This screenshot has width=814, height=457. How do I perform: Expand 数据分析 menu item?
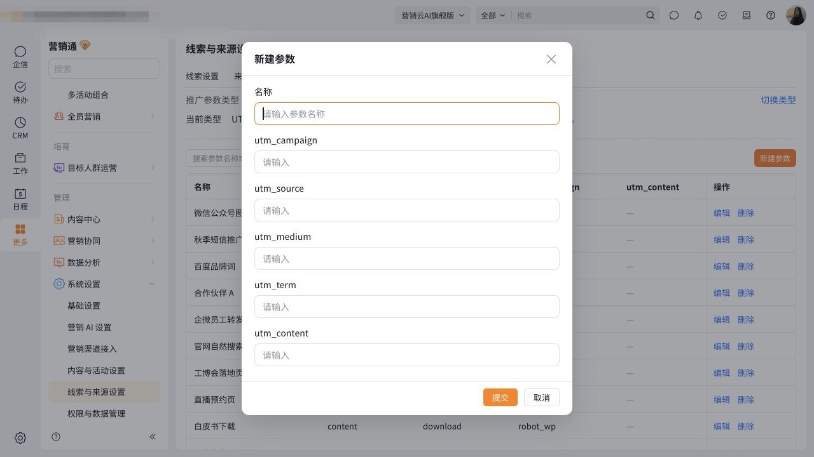pyautogui.click(x=104, y=262)
